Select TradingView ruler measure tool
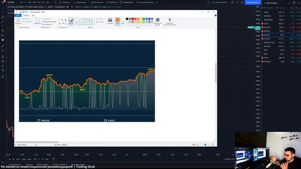The width and height of the screenshot is (301, 169). [3, 46]
